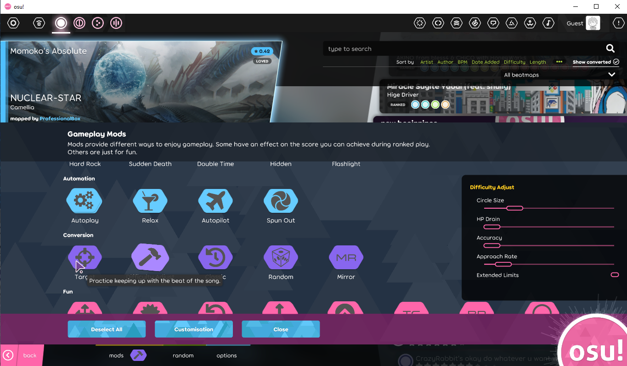This screenshot has height=366, width=627.
Task: Toggle the Hidden mod selection
Action: pos(281,164)
